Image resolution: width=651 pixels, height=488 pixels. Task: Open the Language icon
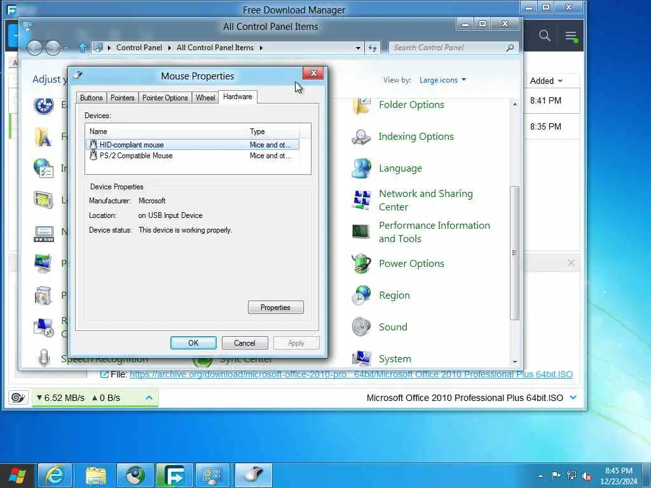pyautogui.click(x=361, y=168)
